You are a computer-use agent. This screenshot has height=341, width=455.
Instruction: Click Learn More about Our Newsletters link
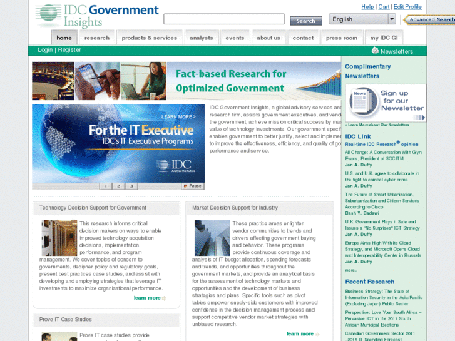(377, 125)
